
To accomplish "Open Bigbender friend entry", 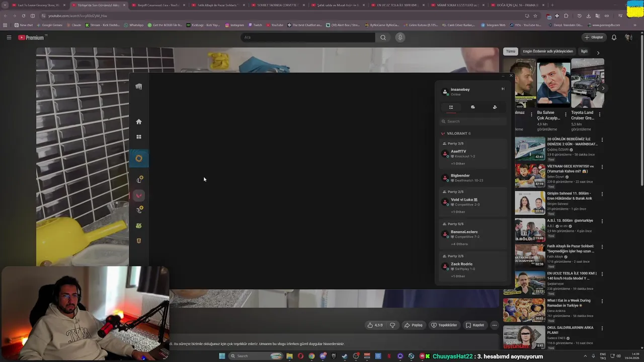I will [x=473, y=177].
